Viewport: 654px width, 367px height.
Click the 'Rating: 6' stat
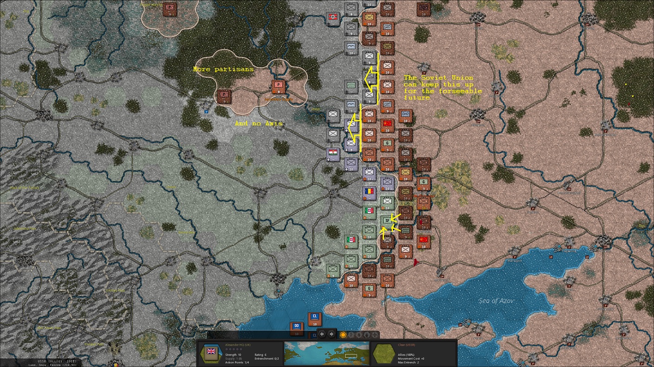click(260, 354)
